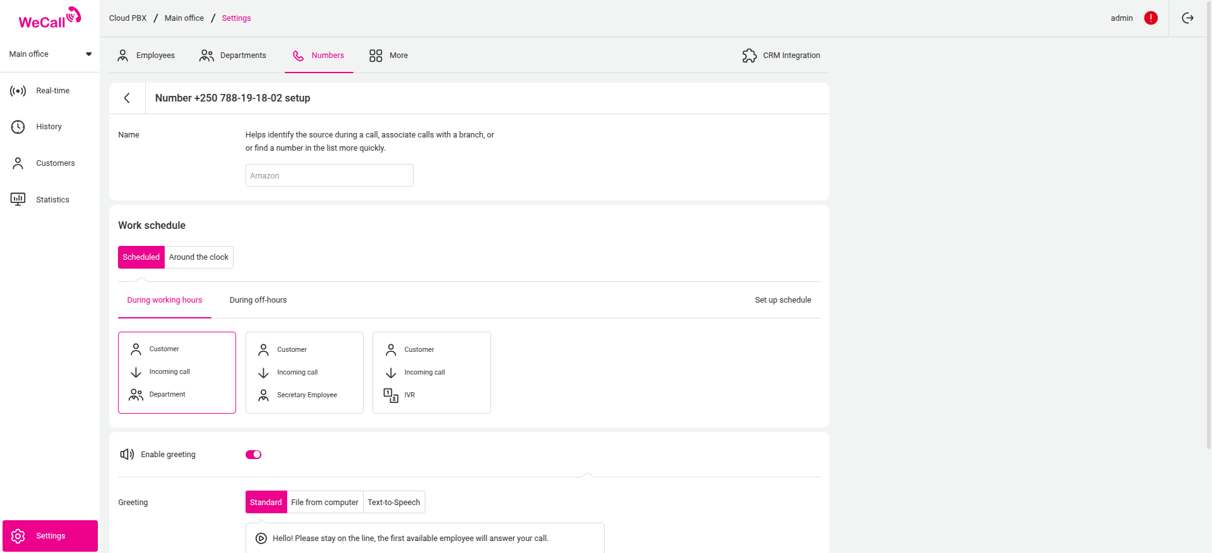The width and height of the screenshot is (1212, 553).
Task: Go to Main office breadcrumb
Action: 184,18
